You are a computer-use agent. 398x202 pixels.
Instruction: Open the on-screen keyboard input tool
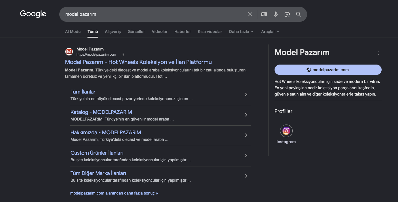[x=264, y=14]
